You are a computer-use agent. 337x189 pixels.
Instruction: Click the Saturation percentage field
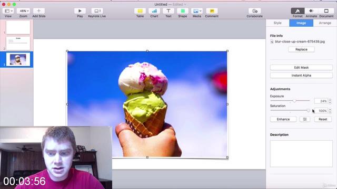(321, 111)
